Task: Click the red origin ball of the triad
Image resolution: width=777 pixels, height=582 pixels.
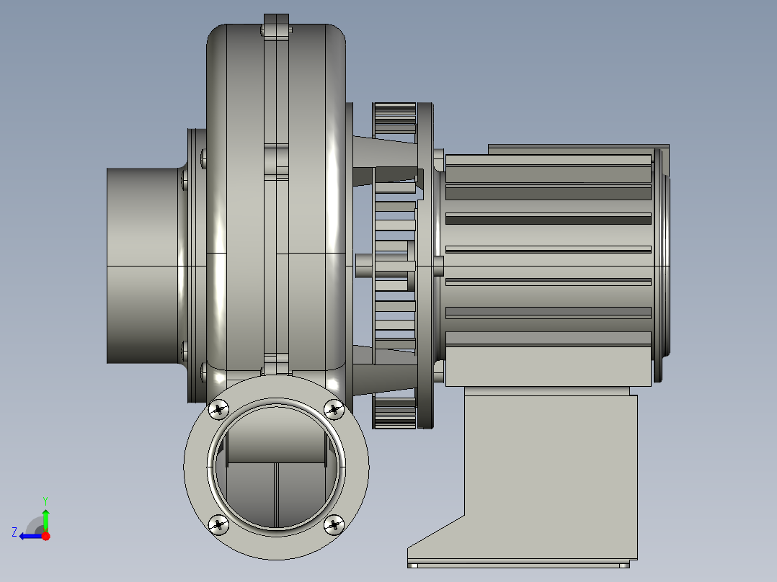Action: (45, 536)
